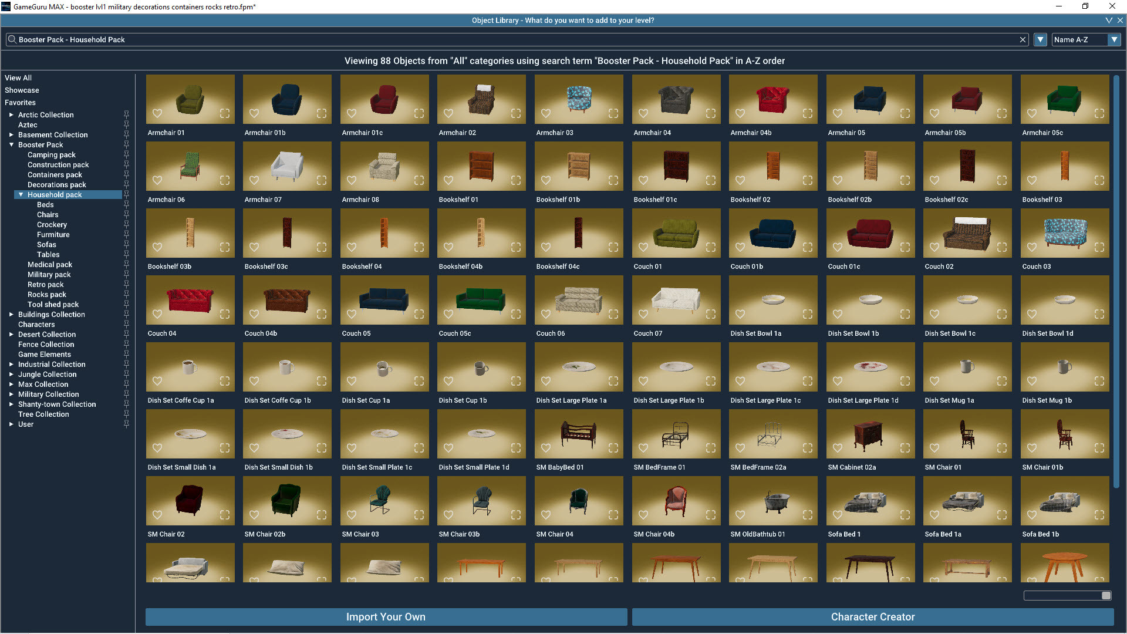Select View All in the sidebar
Image resolution: width=1127 pixels, height=634 pixels.
pyautogui.click(x=18, y=77)
